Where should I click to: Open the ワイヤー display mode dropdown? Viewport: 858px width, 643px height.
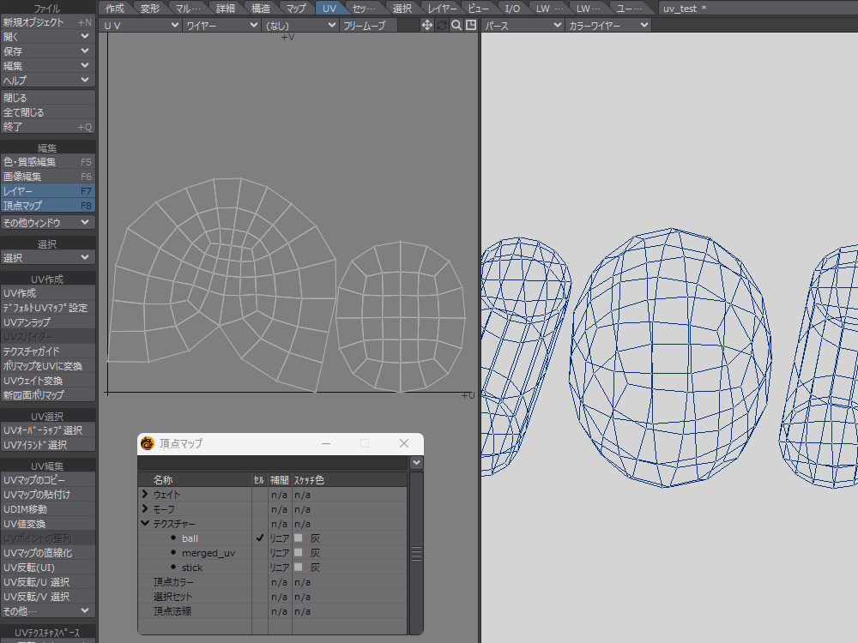click(x=221, y=26)
